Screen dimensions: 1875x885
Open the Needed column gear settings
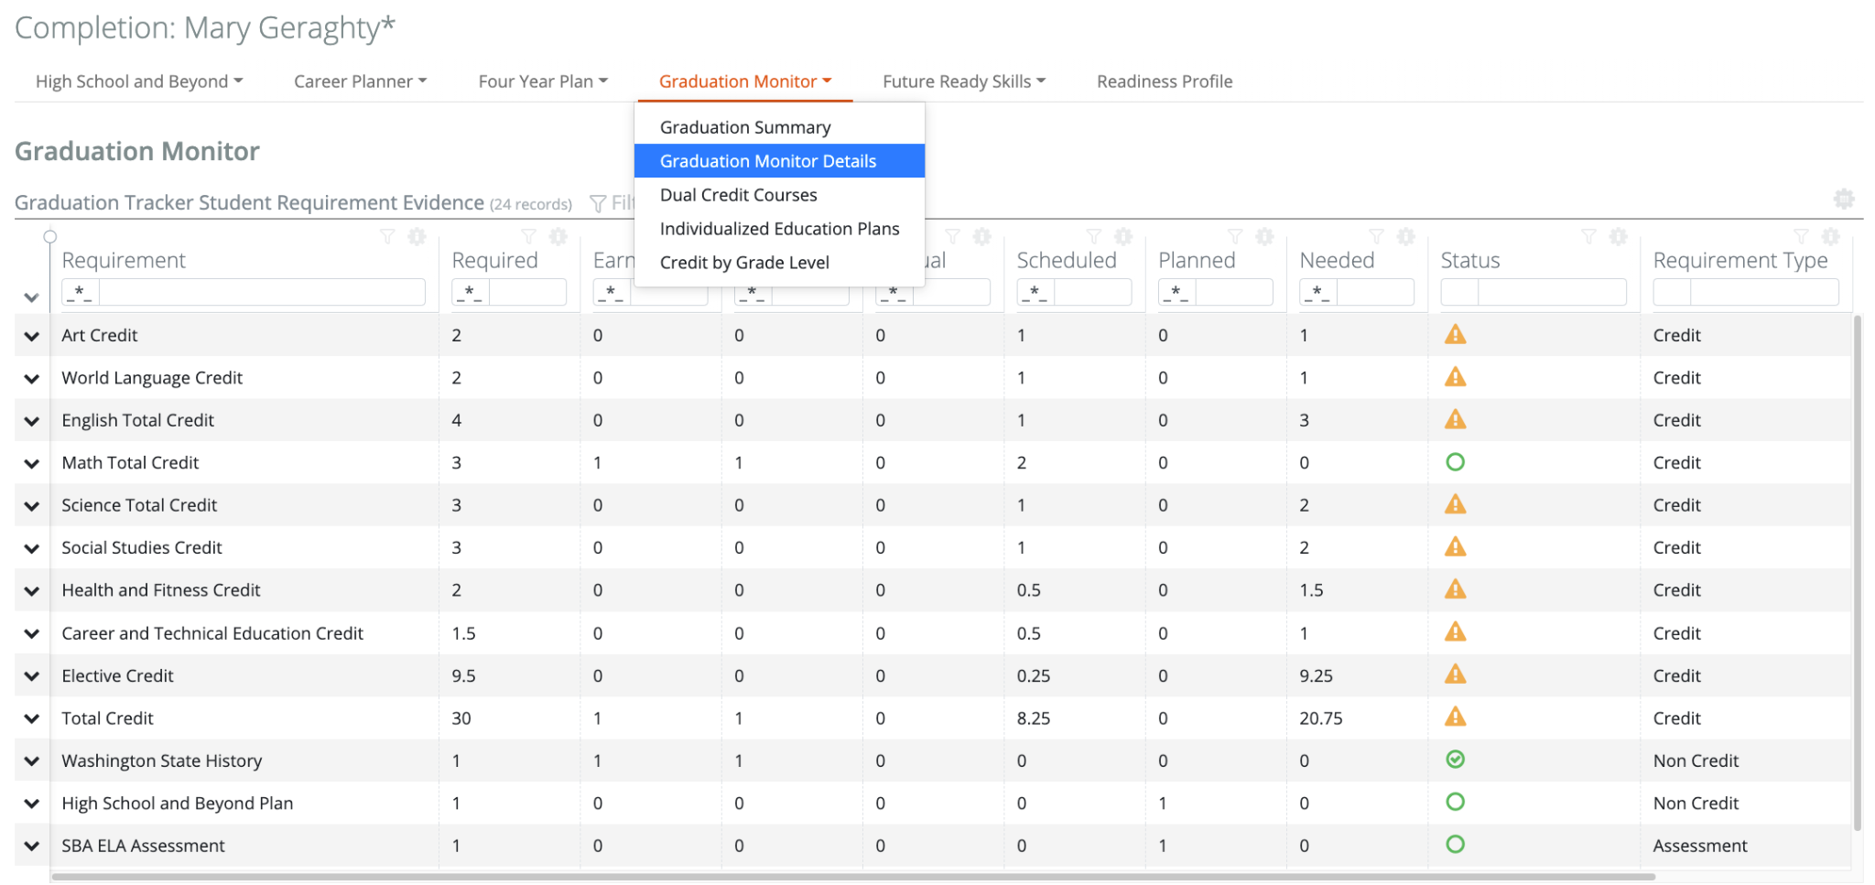pyautogui.click(x=1405, y=237)
